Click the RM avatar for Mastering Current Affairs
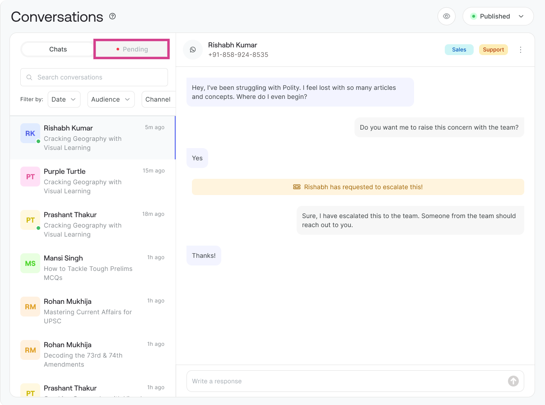Viewport: 545px width, 405px height. [x=30, y=307]
